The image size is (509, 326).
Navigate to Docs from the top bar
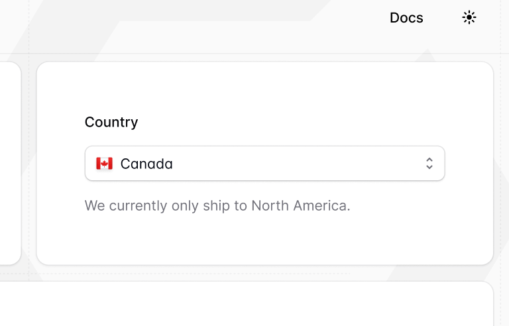pyautogui.click(x=406, y=18)
